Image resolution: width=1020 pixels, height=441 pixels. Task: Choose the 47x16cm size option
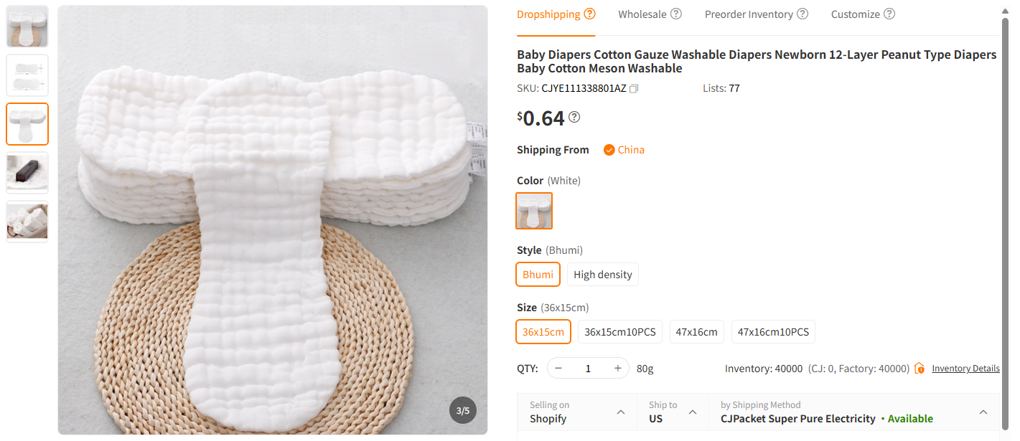pyautogui.click(x=696, y=331)
